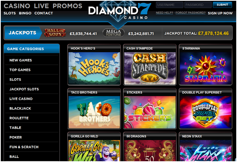Open the Mega Fortune jackpot logo
Screen dimensions: 237x162
[114, 33]
